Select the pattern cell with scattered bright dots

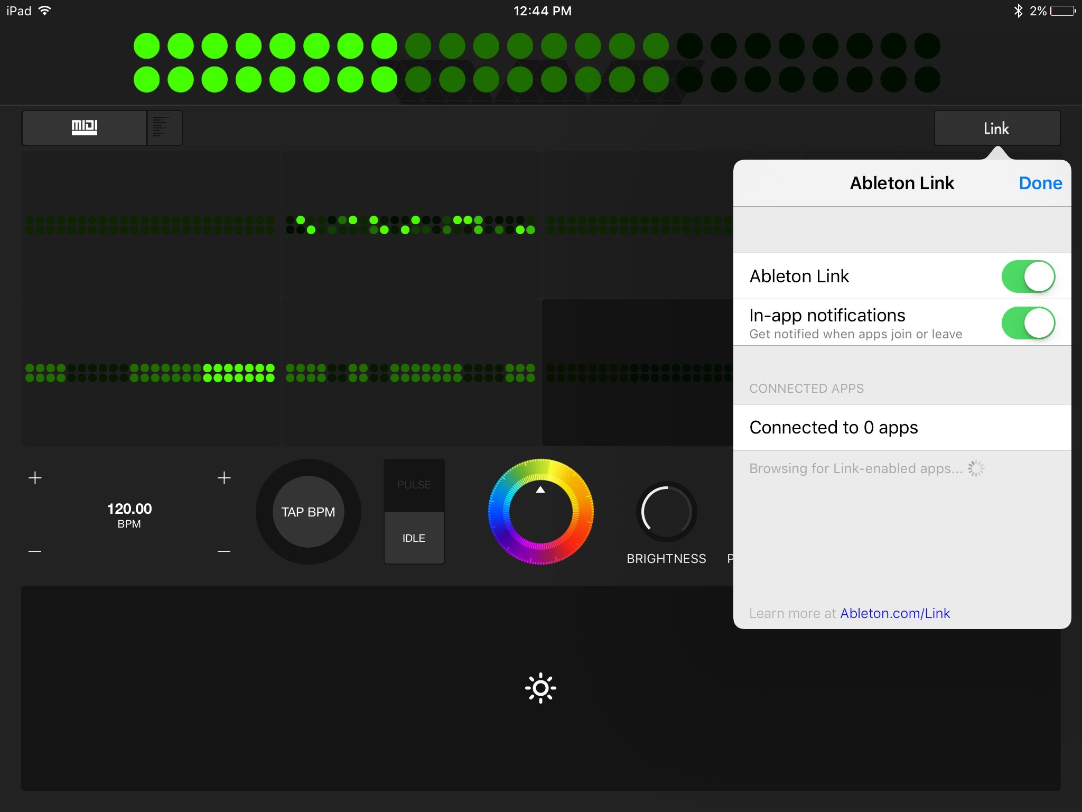[x=411, y=225]
